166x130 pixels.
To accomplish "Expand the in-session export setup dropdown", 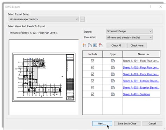I will [43, 19].
